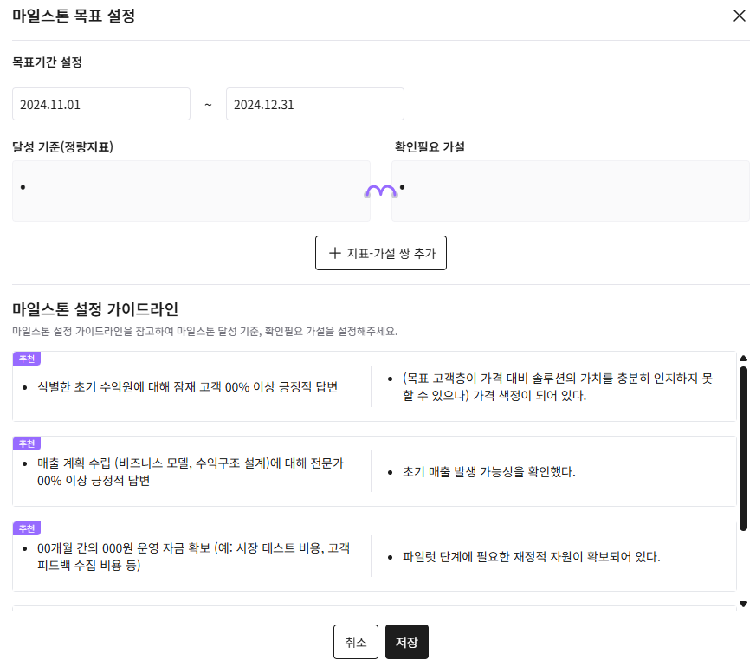This screenshot has height=667, width=756.
Task: Click into 달성 기준(정량지표) text area
Action: [x=191, y=191]
